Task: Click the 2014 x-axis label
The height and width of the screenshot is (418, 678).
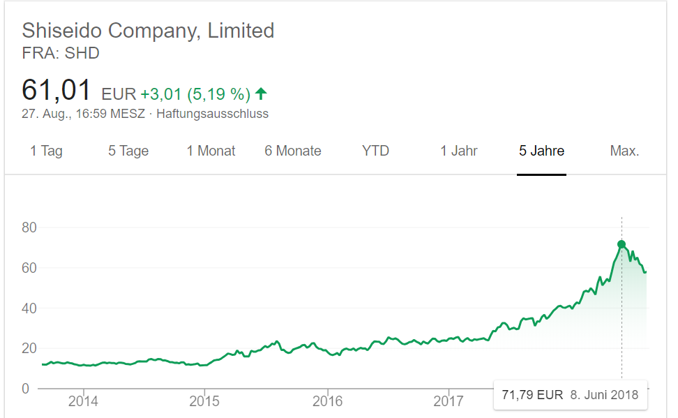Action: pos(82,402)
